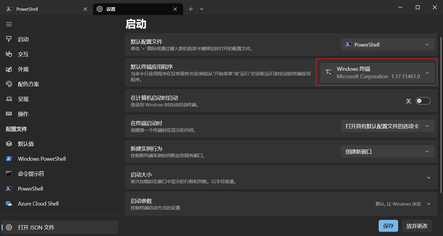
Task: Click the 关 label beside the switch
Action: pos(409,101)
